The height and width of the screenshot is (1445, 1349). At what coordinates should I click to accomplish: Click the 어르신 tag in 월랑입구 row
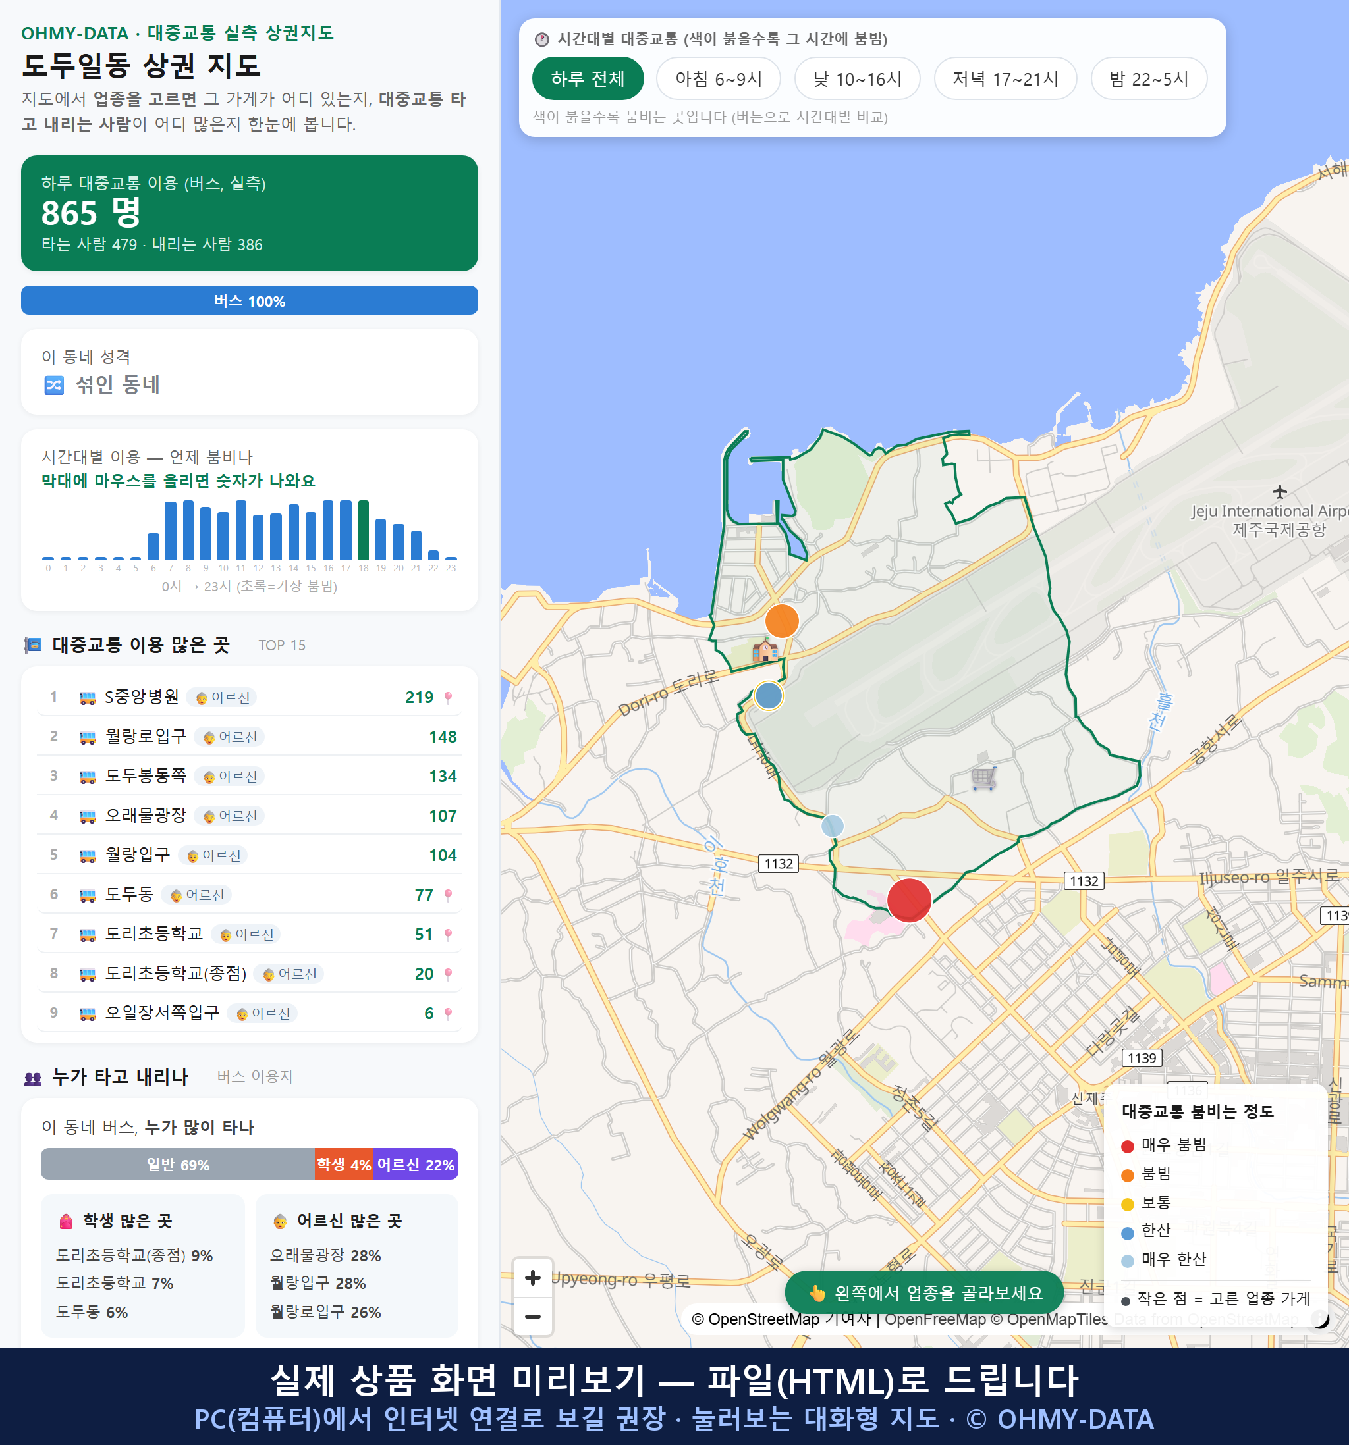tap(213, 856)
